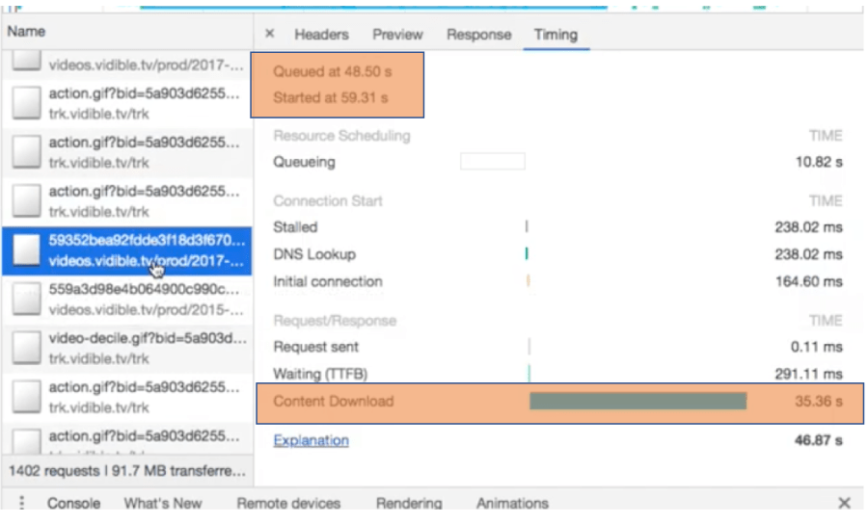Switch to the Rendering drawer tab
The image size is (868, 524).
pos(409,503)
